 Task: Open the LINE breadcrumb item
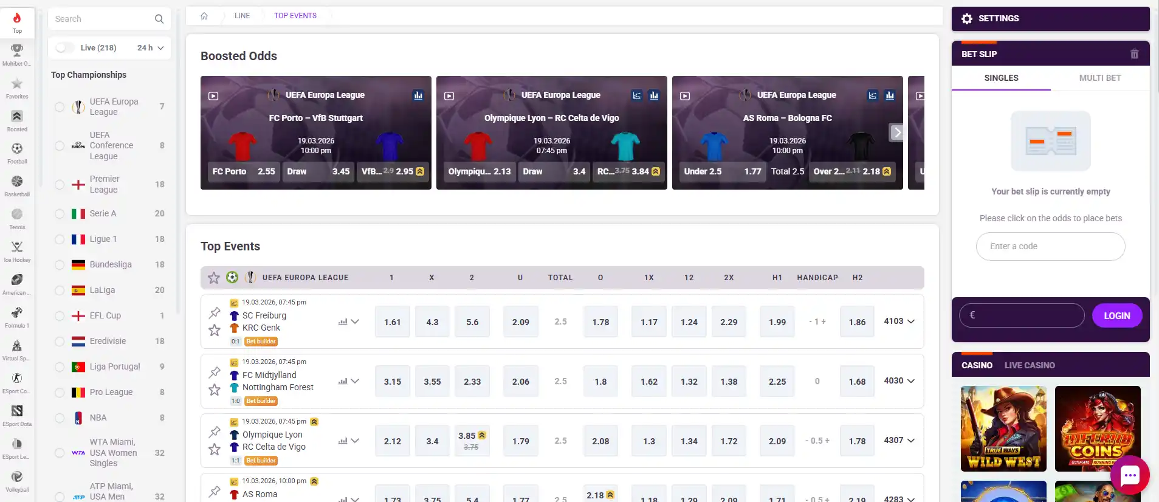[x=242, y=16]
